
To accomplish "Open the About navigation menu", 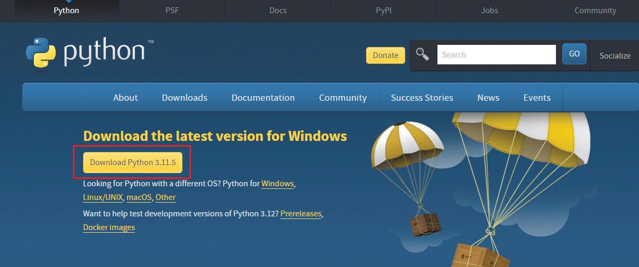I will tap(125, 98).
